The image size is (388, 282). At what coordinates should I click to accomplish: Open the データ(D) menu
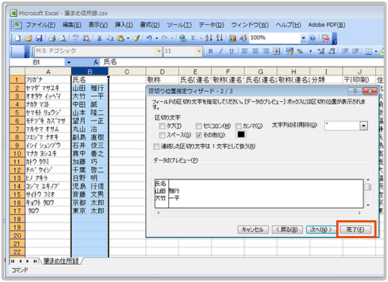pos(211,25)
